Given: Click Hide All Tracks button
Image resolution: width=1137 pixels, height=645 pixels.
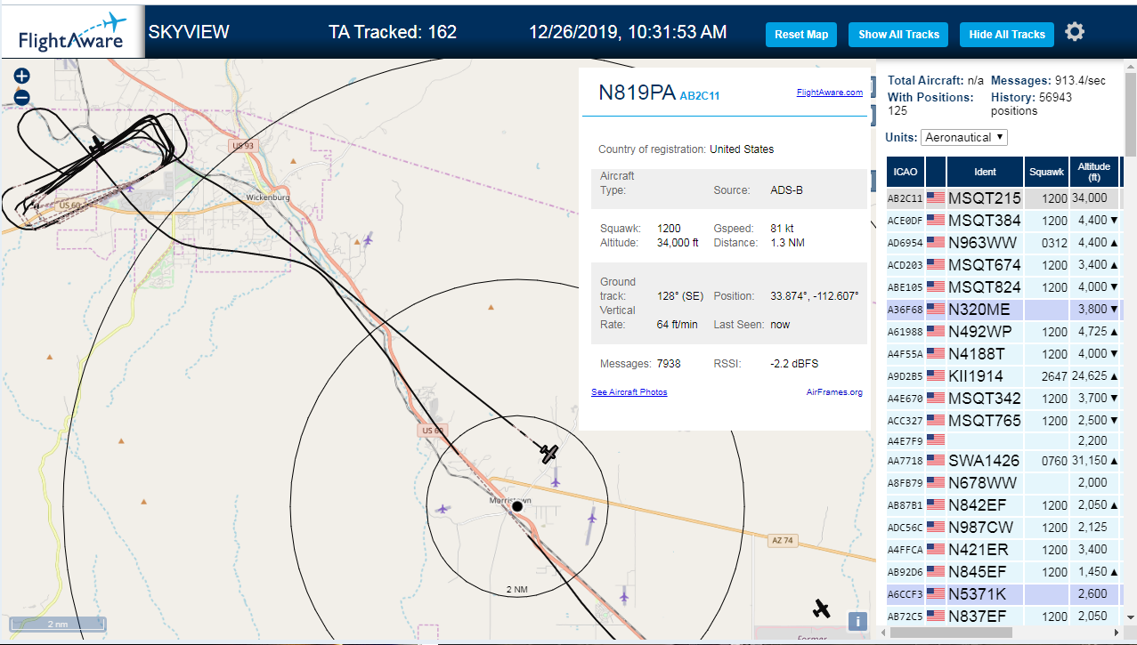Looking at the screenshot, I should 1007,35.
